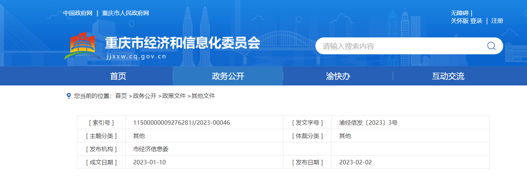
Task: Open the 重庆市人民政府网 link
Action: pyautogui.click(x=125, y=13)
